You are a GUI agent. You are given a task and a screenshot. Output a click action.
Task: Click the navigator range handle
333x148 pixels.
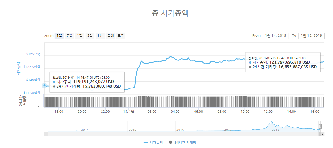(320, 126)
